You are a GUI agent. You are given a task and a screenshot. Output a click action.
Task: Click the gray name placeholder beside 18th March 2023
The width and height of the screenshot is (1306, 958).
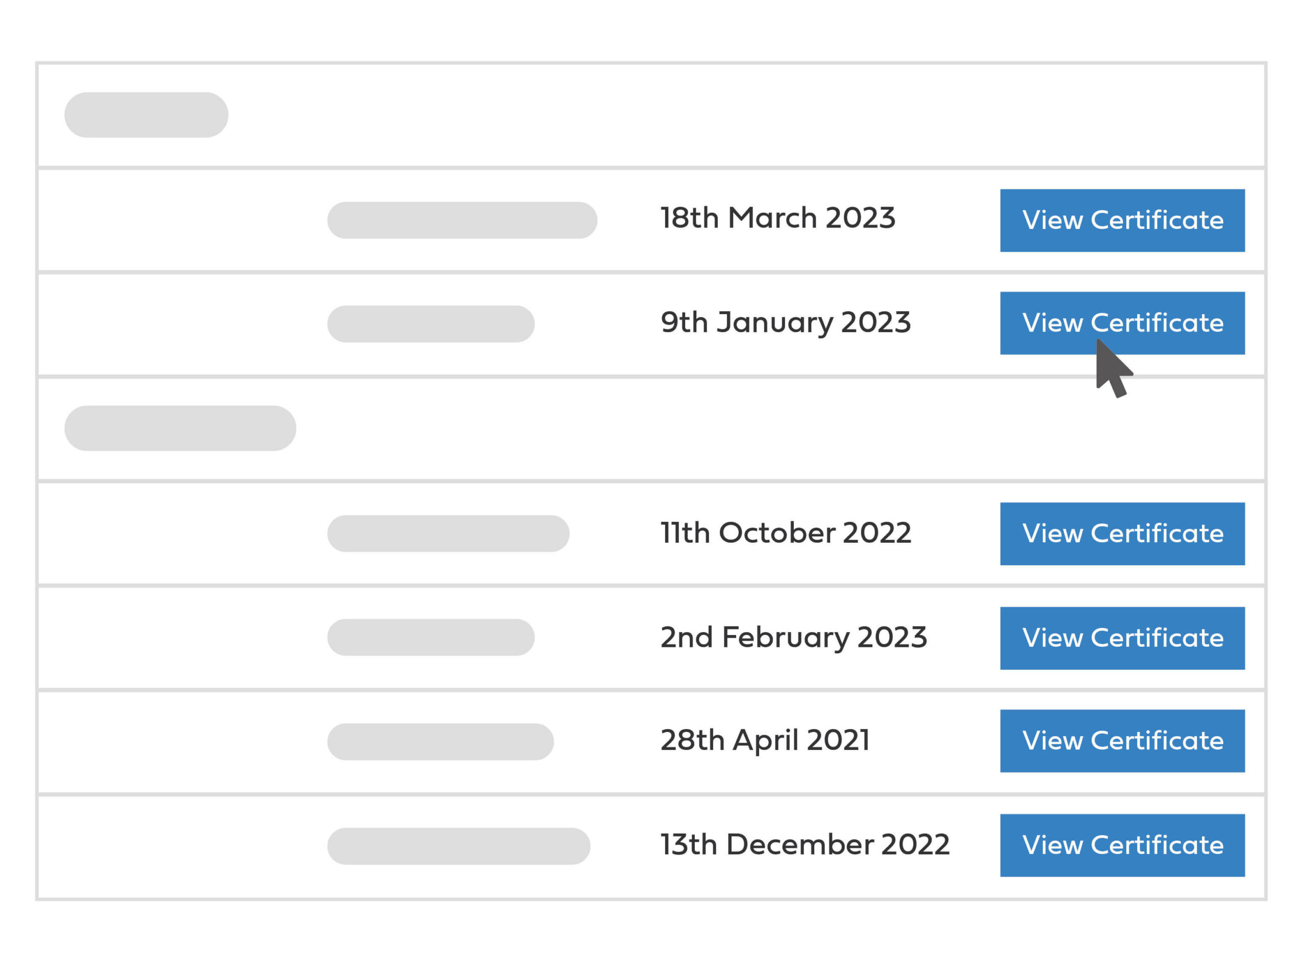point(462,220)
